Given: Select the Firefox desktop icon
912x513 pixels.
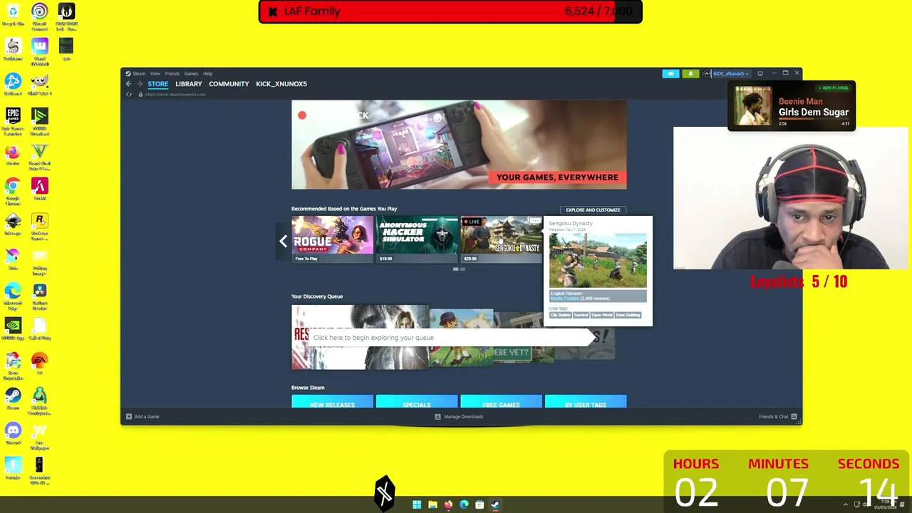Looking at the screenshot, I should click(x=13, y=155).
